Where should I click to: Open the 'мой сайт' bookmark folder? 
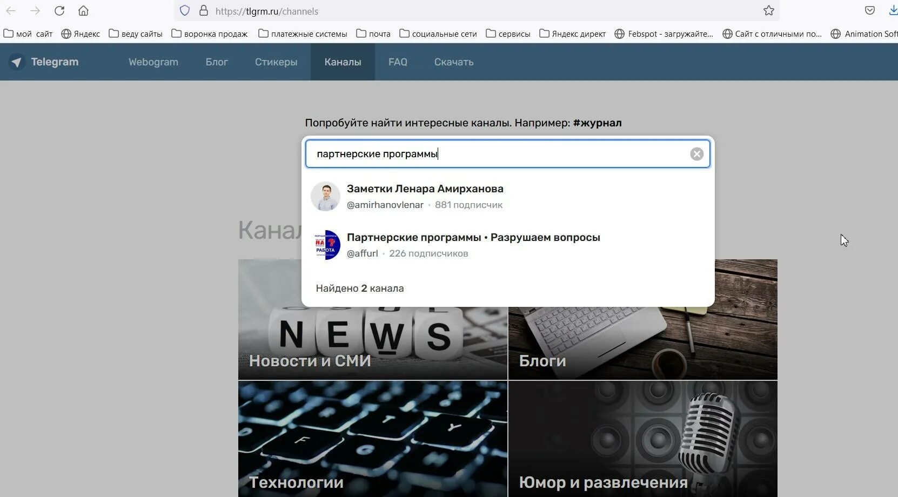[28, 34]
